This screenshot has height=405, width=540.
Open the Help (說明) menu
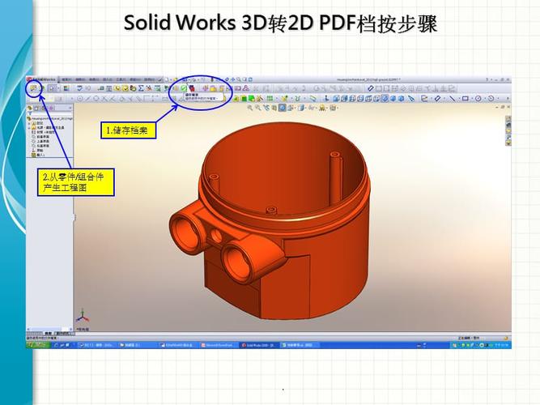click(x=149, y=79)
